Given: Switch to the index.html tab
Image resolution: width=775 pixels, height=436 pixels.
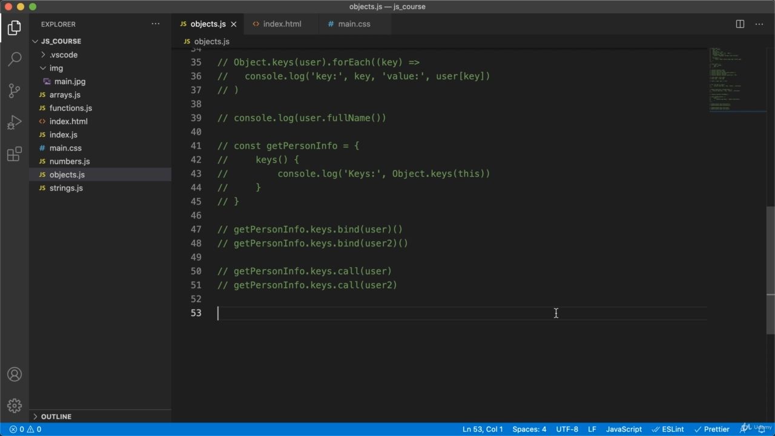Looking at the screenshot, I should 282,24.
